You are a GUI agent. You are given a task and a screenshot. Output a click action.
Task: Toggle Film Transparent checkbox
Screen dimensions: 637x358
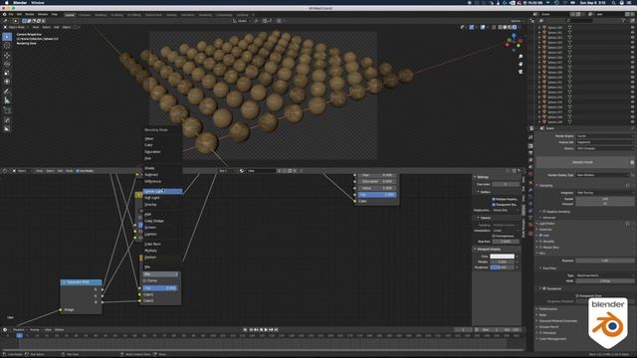[x=544, y=288]
